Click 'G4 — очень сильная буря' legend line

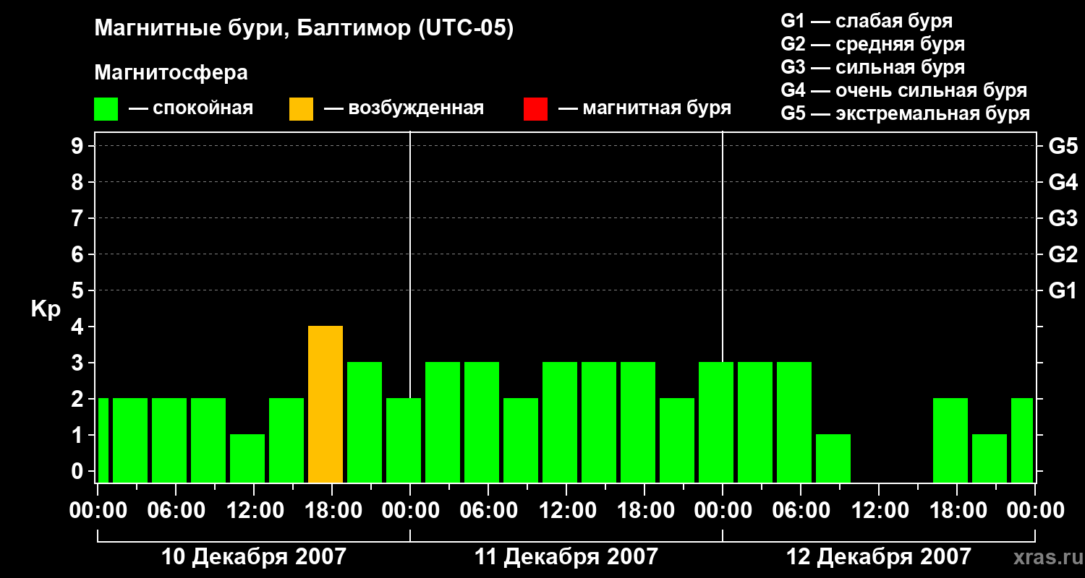click(903, 90)
